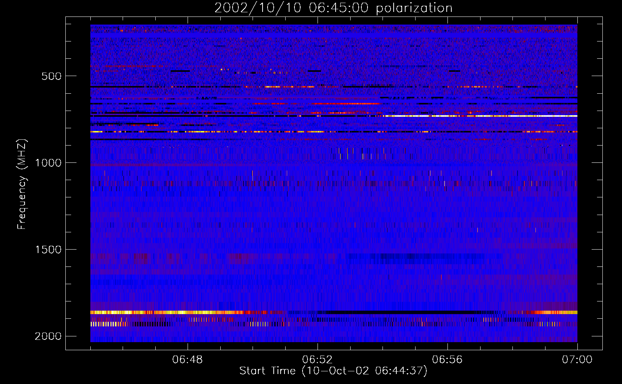Viewport: 622px width, 384px height.
Task: Click the 06:52 time axis label
Action: (x=317, y=360)
